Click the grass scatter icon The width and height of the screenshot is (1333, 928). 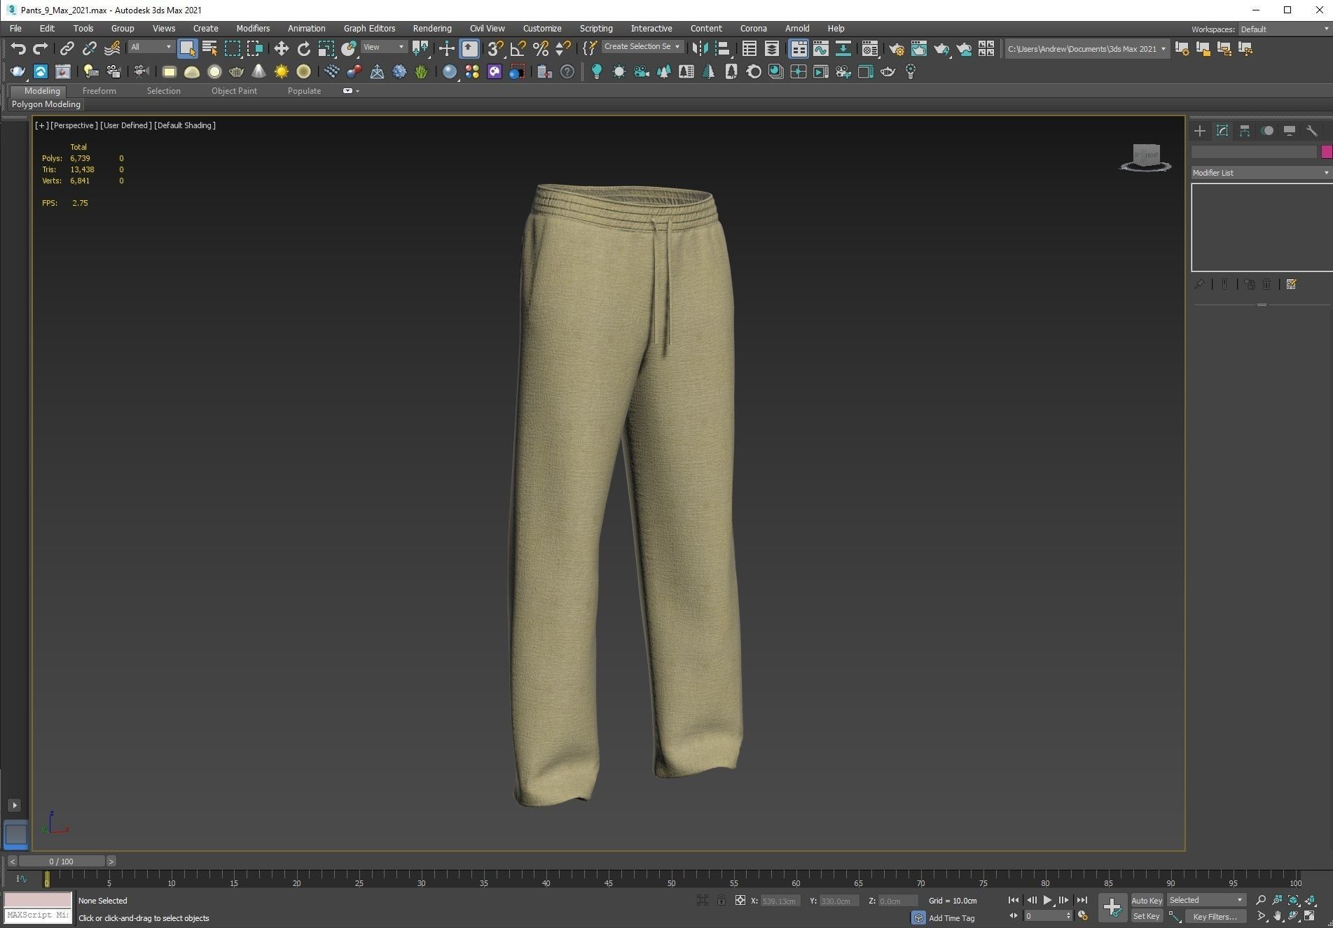pyautogui.click(x=421, y=71)
